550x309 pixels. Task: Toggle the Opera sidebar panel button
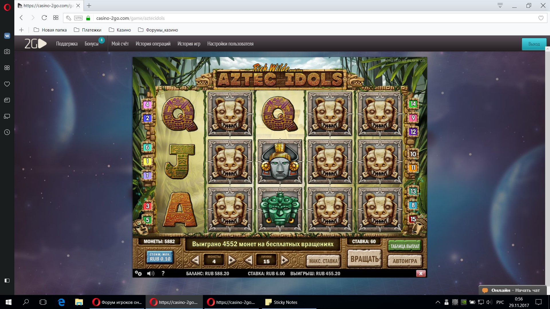[x=7, y=280]
